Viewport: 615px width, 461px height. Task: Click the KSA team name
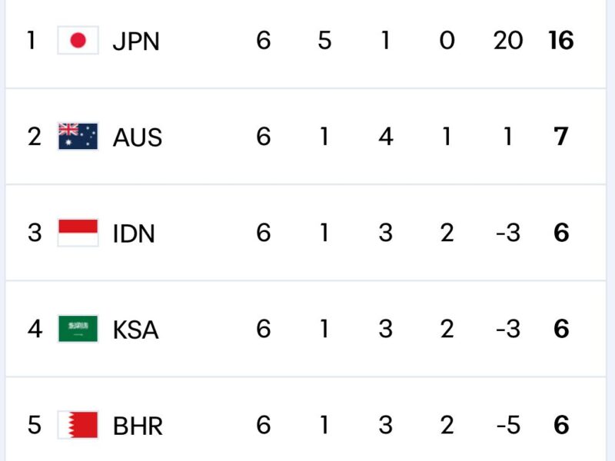tap(135, 329)
